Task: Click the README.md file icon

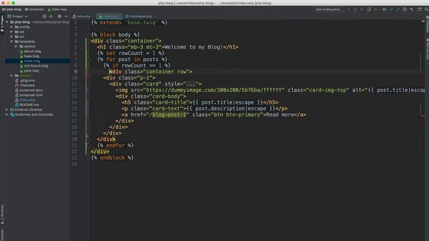Action: pos(17,104)
